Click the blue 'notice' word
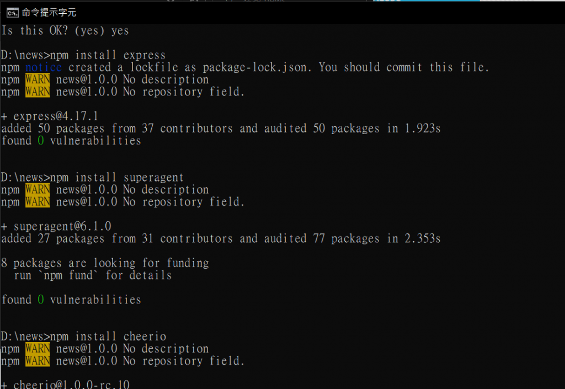 point(44,67)
